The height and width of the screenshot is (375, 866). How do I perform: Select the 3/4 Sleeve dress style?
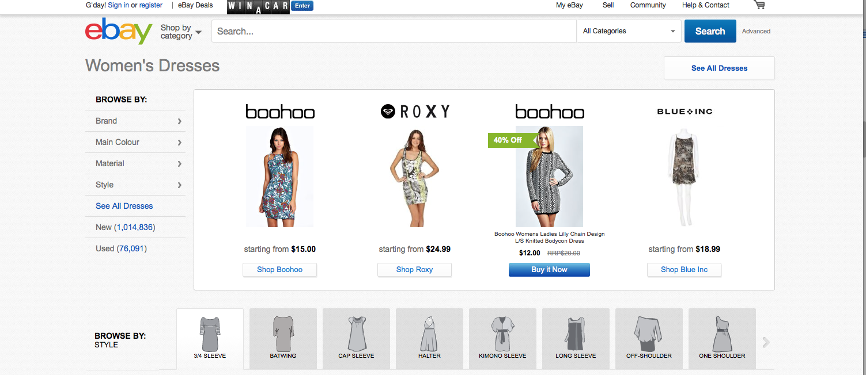click(210, 338)
